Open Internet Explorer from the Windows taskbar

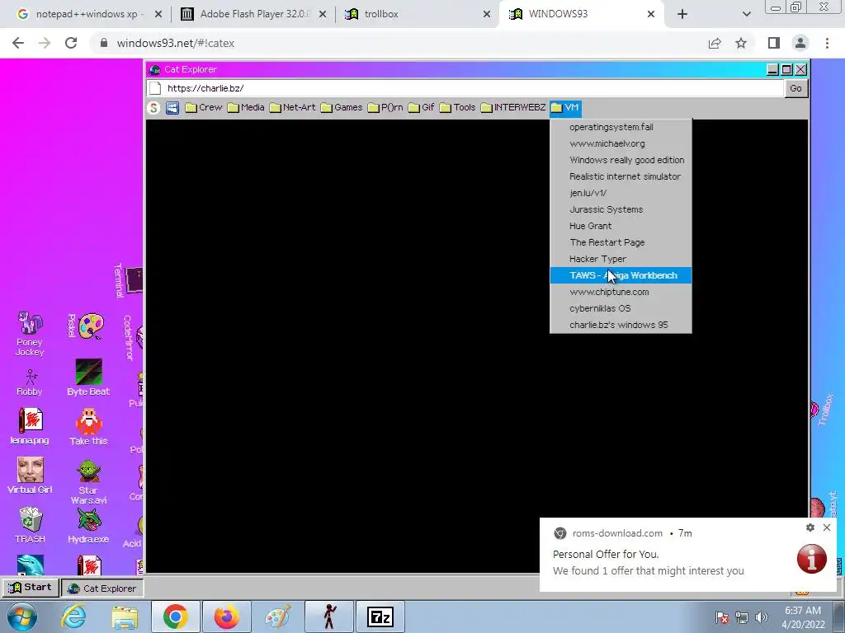(73, 617)
